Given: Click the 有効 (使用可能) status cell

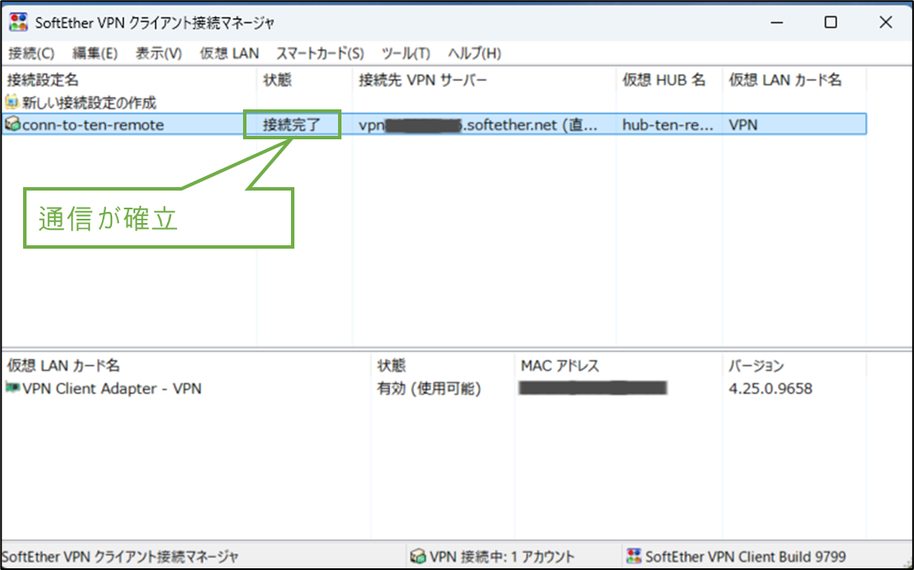Looking at the screenshot, I should 429,388.
